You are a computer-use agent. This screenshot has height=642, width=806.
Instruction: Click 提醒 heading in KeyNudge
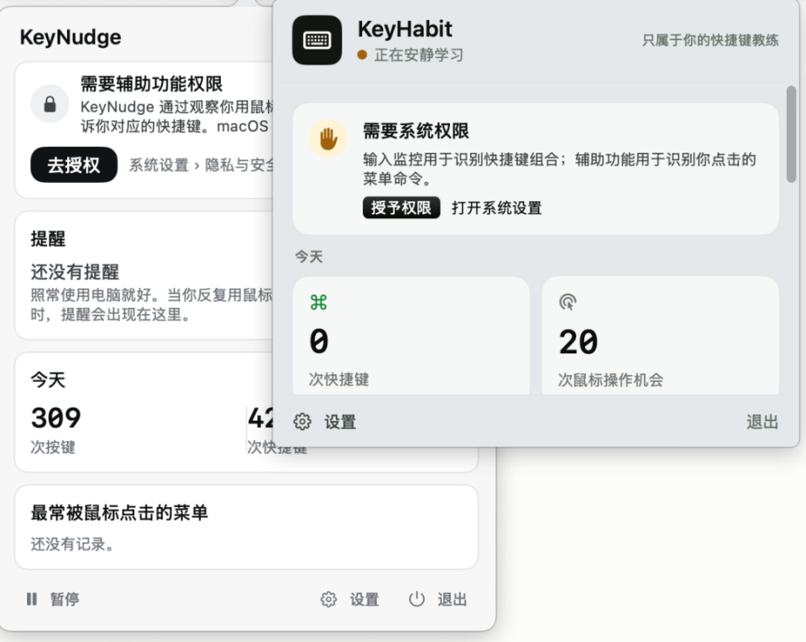pos(48,239)
